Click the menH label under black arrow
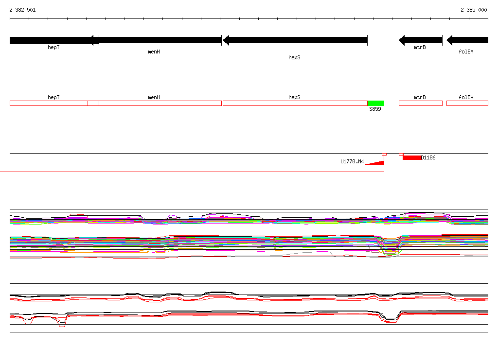The image size is (498, 347). [x=154, y=52]
